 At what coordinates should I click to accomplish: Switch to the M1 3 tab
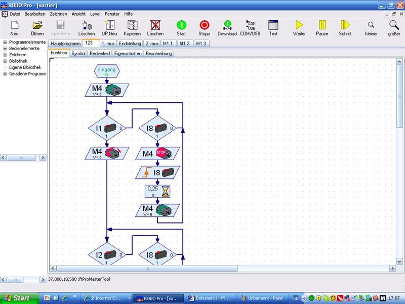click(201, 44)
